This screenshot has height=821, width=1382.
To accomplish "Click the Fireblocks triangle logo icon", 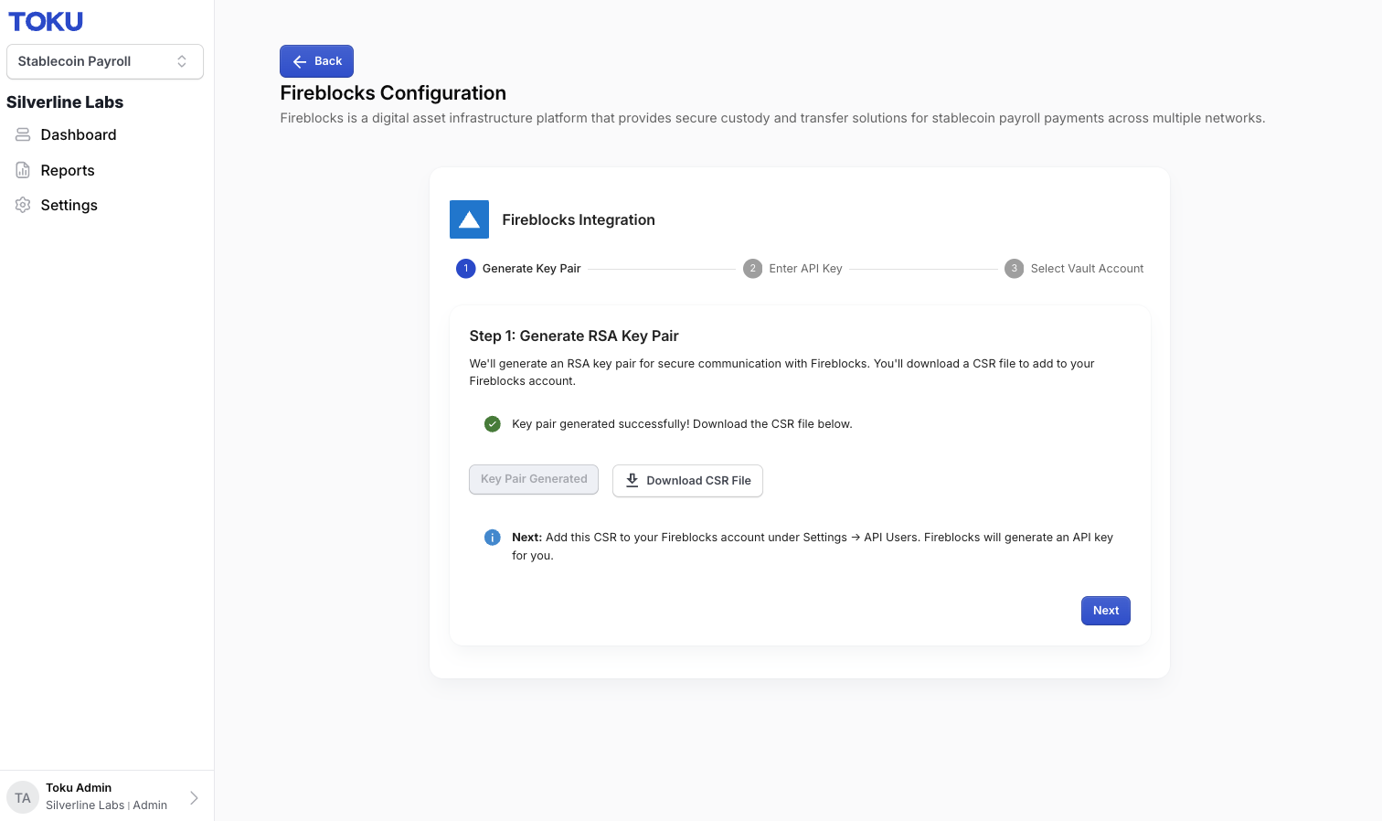I will click(x=469, y=219).
